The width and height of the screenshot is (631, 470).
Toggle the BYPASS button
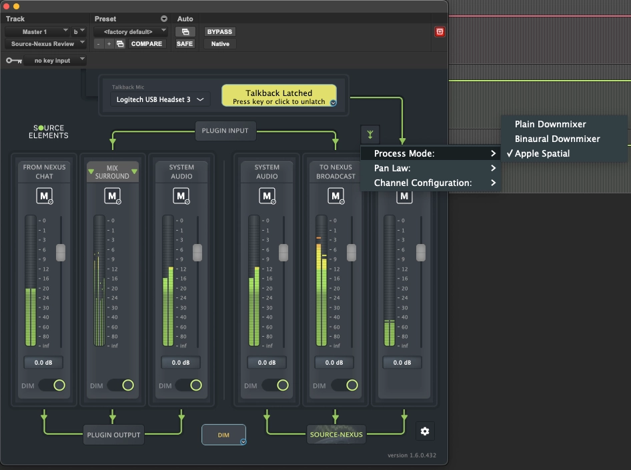click(219, 32)
